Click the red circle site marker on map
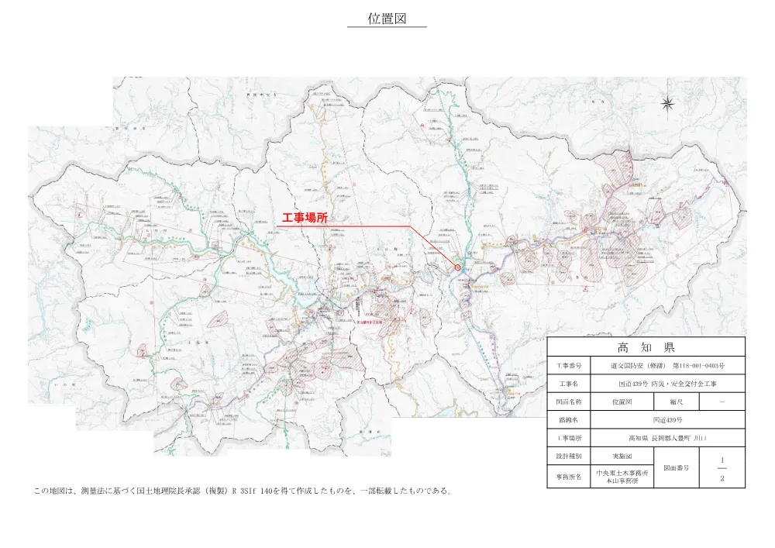 (458, 267)
